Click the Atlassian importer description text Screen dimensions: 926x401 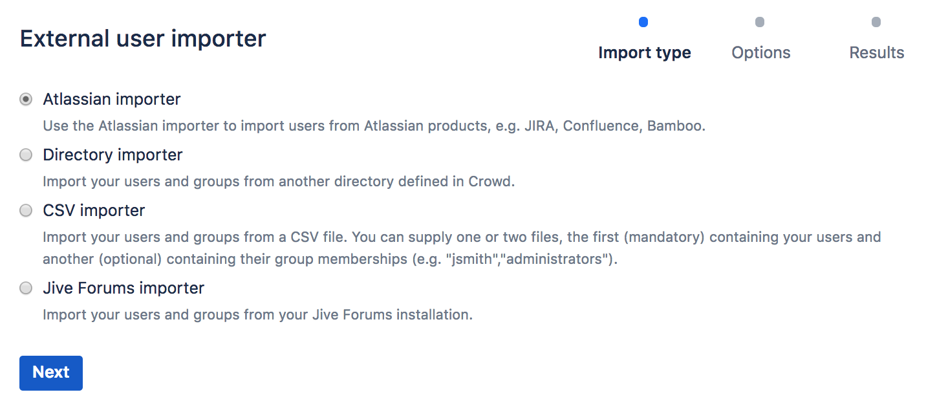[374, 126]
